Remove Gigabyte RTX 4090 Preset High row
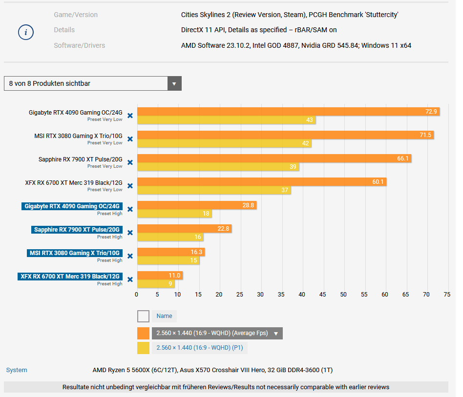 tap(130, 209)
